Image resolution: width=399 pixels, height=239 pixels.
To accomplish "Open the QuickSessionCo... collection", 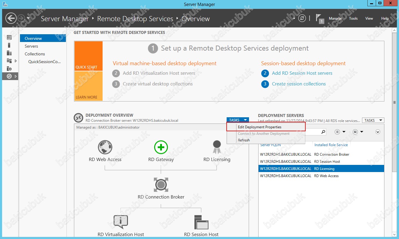I will pyautogui.click(x=44, y=62).
